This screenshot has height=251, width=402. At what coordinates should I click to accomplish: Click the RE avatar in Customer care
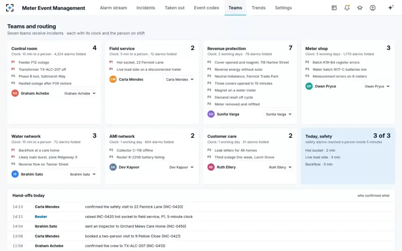point(211,167)
